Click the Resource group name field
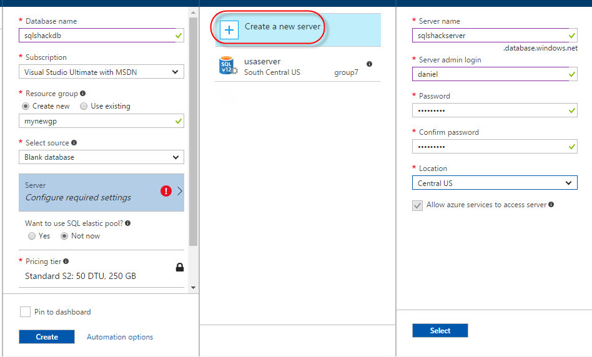This screenshot has width=592, height=357. 101,120
